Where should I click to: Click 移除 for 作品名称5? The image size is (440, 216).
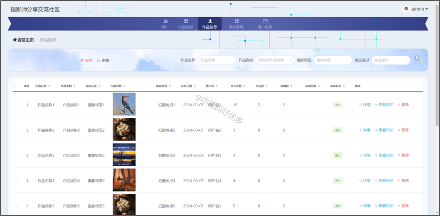[403, 206]
